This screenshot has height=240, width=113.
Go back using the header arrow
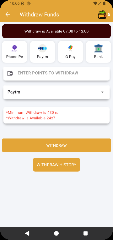coord(8,15)
